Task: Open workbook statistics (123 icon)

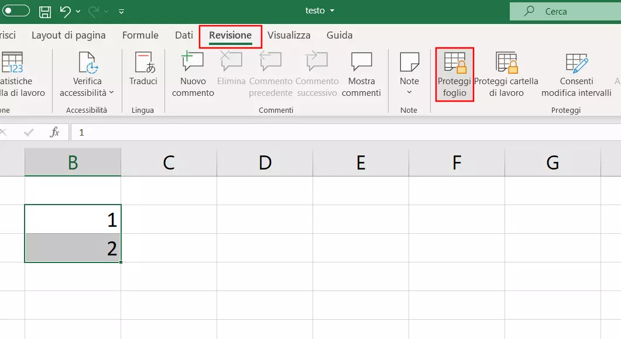Action: (x=13, y=63)
